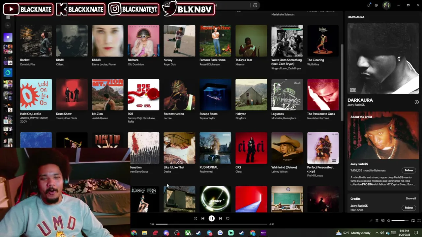Follow Joey Bada$$ in About the artist

[409, 170]
